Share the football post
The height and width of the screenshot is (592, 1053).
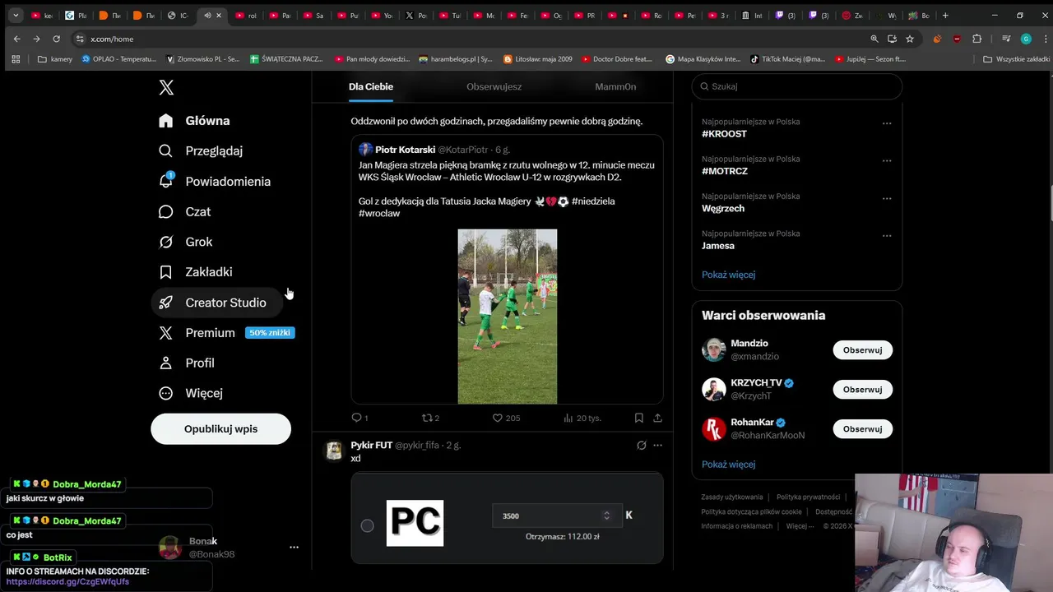point(657,418)
